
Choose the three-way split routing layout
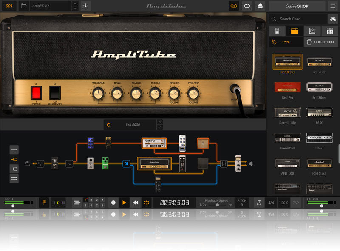(14, 169)
